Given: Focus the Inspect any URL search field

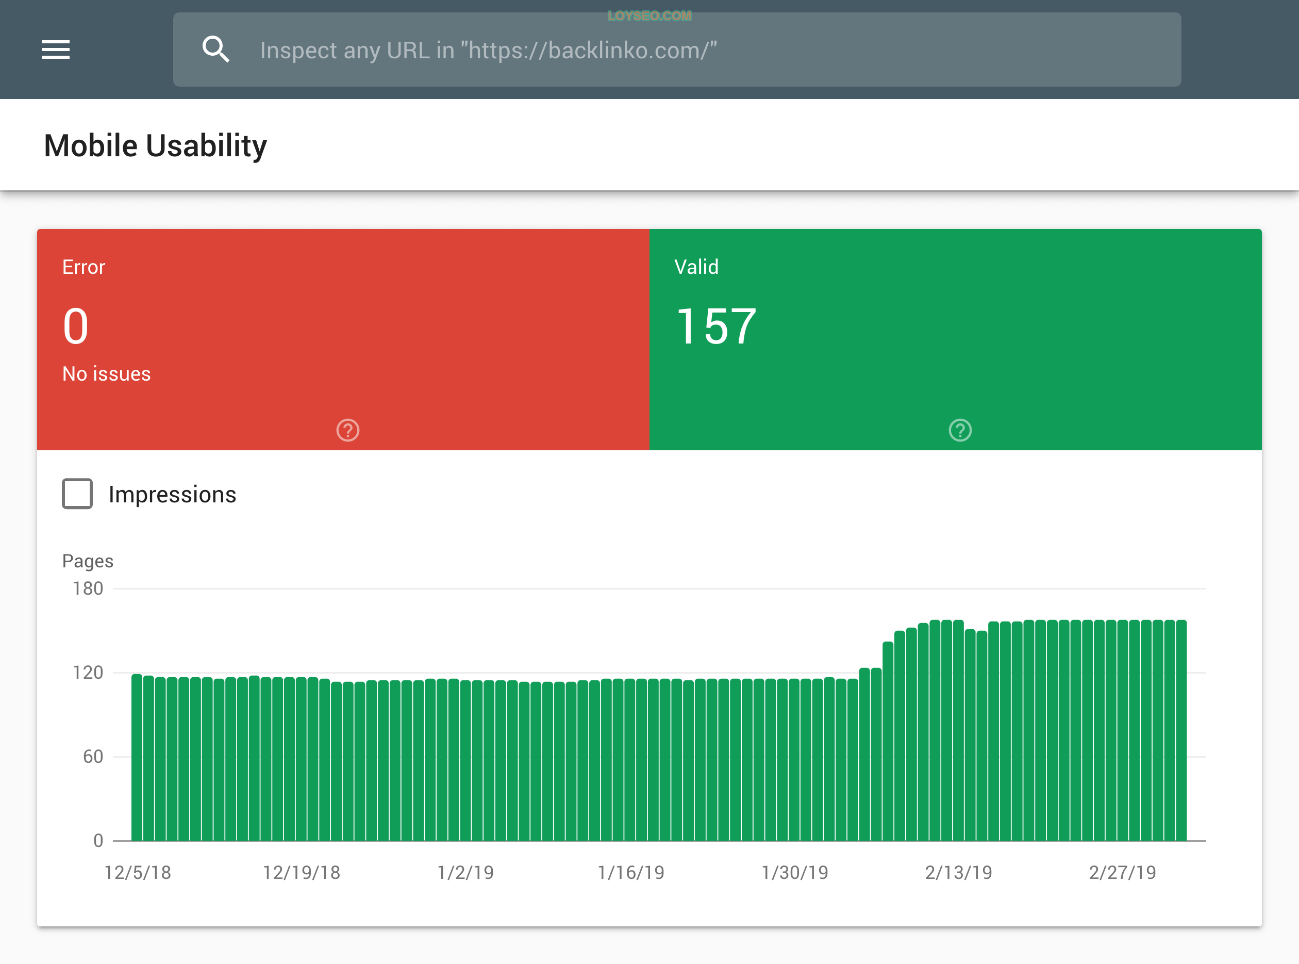Looking at the screenshot, I should click(x=677, y=50).
